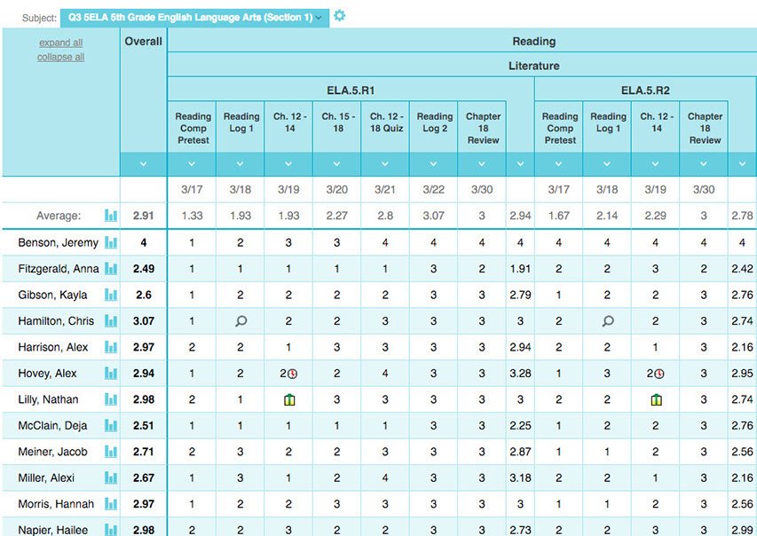Viewport: 757px width, 536px height.
Task: Click student name Hamilton, Chris
Action: [56, 320]
